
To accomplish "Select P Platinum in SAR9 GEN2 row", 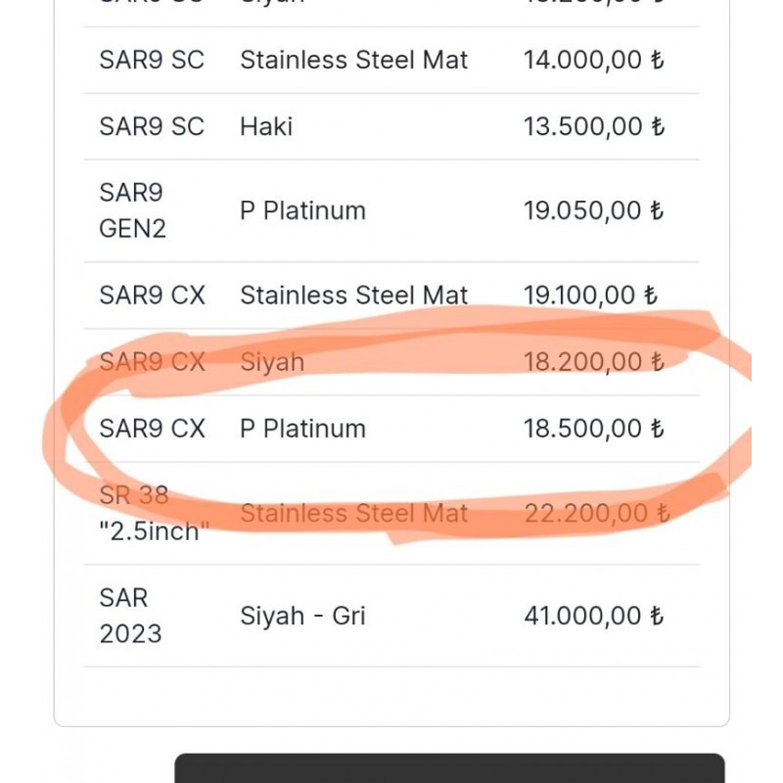I will [303, 210].
